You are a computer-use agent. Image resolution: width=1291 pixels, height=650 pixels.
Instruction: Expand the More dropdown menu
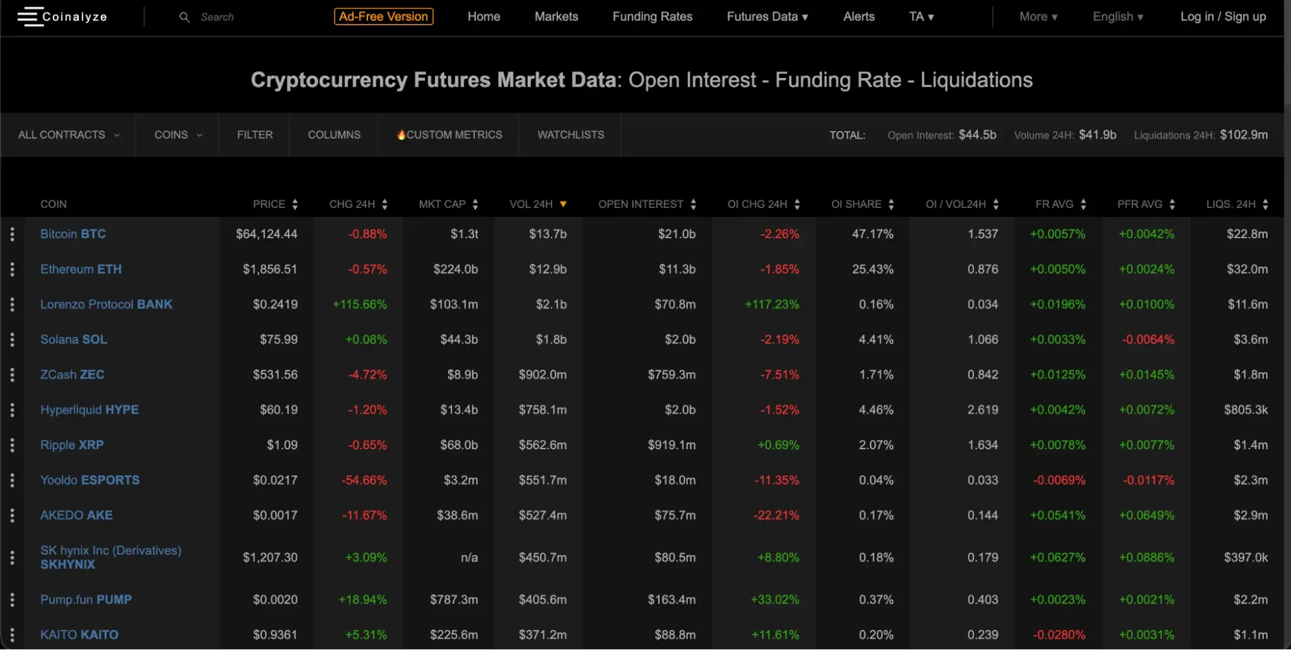point(1038,17)
